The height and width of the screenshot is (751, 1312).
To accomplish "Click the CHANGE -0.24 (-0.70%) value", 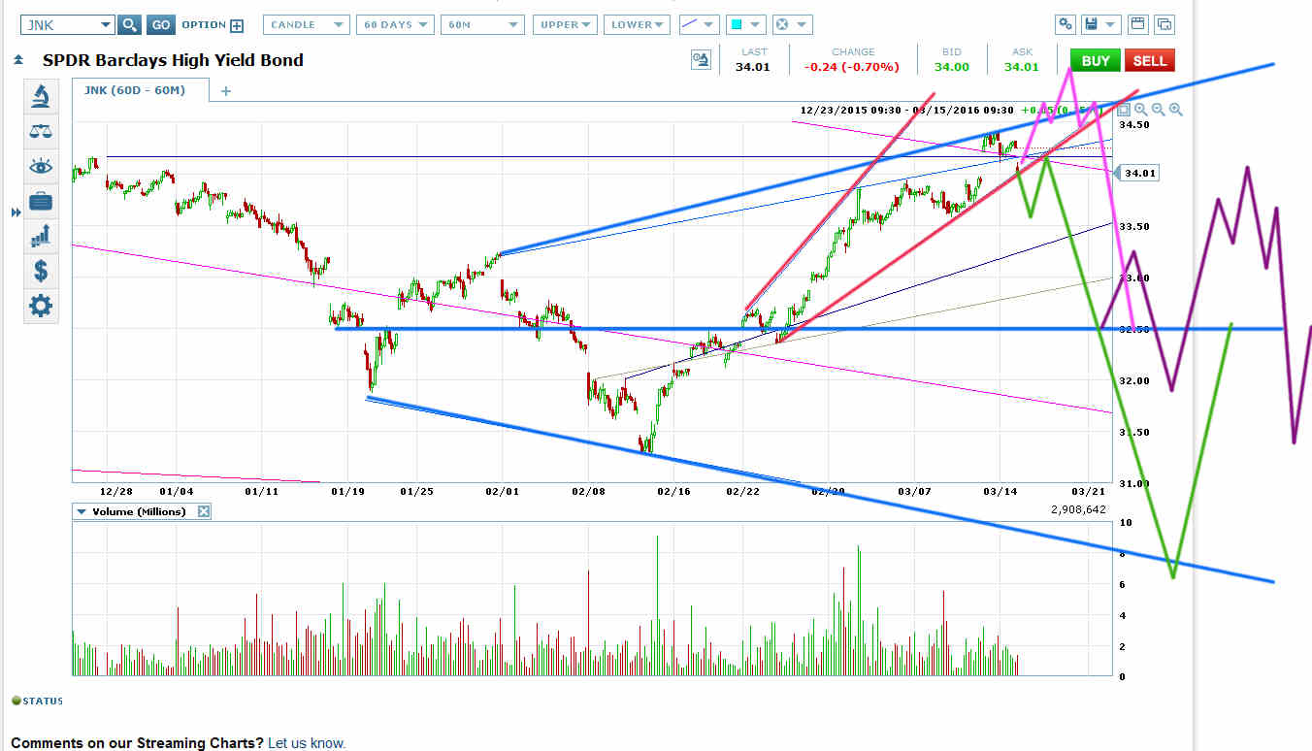I will coord(852,67).
